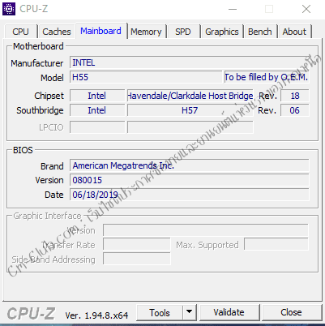
Task: Click the Validate button
Action: point(229,312)
